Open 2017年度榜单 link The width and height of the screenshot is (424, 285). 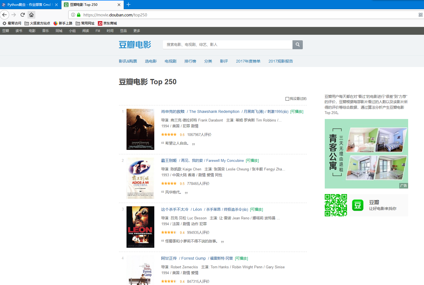tap(248, 61)
